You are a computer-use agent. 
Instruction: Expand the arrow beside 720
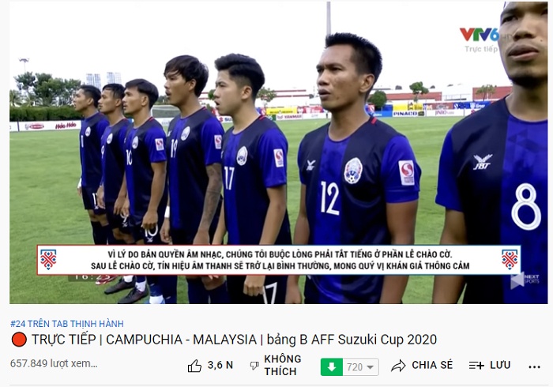pyautogui.click(x=370, y=367)
